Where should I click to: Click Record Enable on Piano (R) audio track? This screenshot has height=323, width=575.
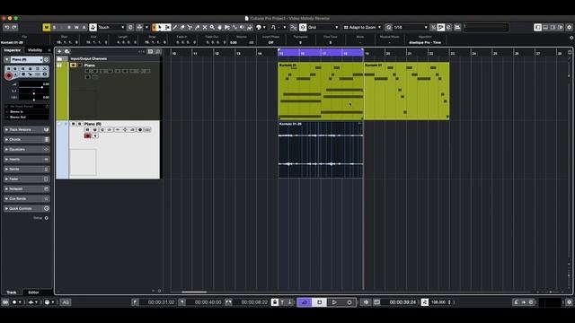87,135
